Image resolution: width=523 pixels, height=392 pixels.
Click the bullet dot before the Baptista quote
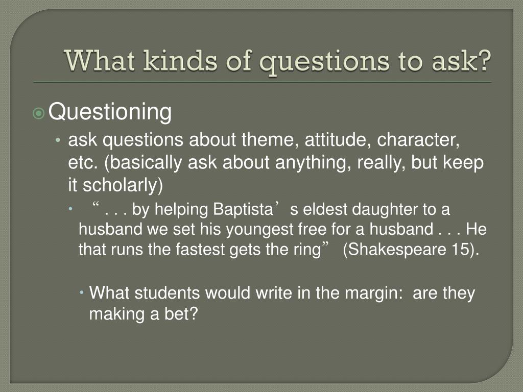click(x=70, y=209)
